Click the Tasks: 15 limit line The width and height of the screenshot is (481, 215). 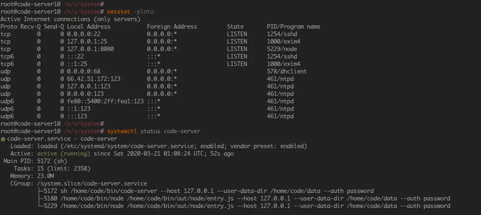(x=52, y=169)
